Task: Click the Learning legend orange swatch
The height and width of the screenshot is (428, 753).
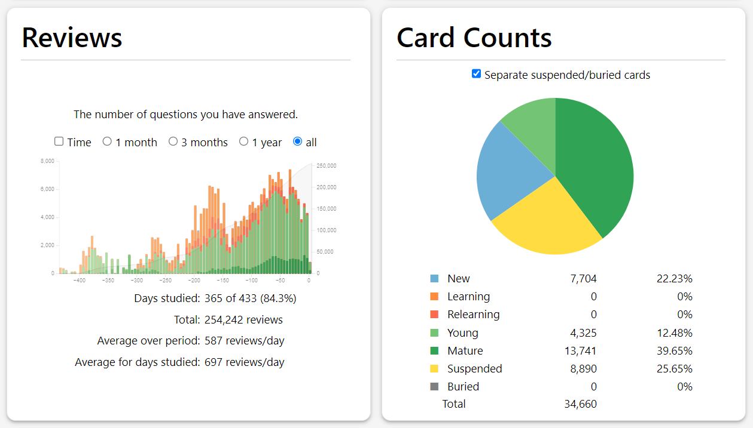Action: point(434,297)
